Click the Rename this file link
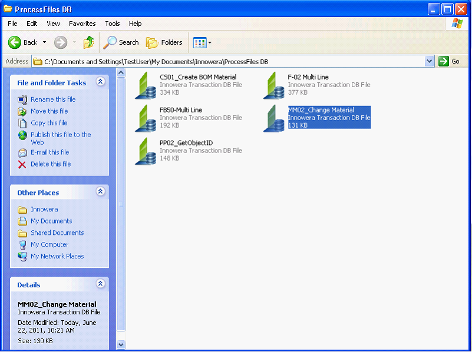The image size is (472, 352). pyautogui.click(x=53, y=99)
